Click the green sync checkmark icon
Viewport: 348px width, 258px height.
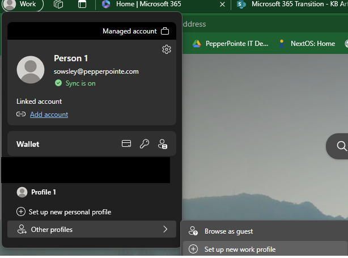click(x=58, y=83)
